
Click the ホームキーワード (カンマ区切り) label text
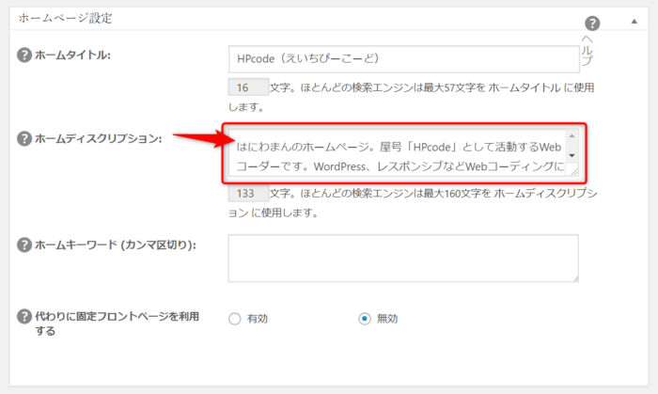(115, 245)
